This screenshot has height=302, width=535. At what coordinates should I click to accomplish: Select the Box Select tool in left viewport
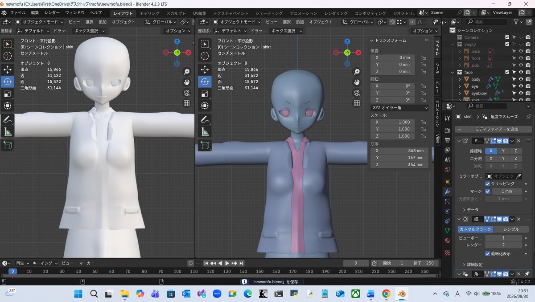click(8, 44)
